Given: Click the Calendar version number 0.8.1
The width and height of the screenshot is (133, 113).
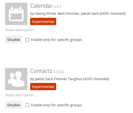Looking at the screenshot, I should click(58, 7).
